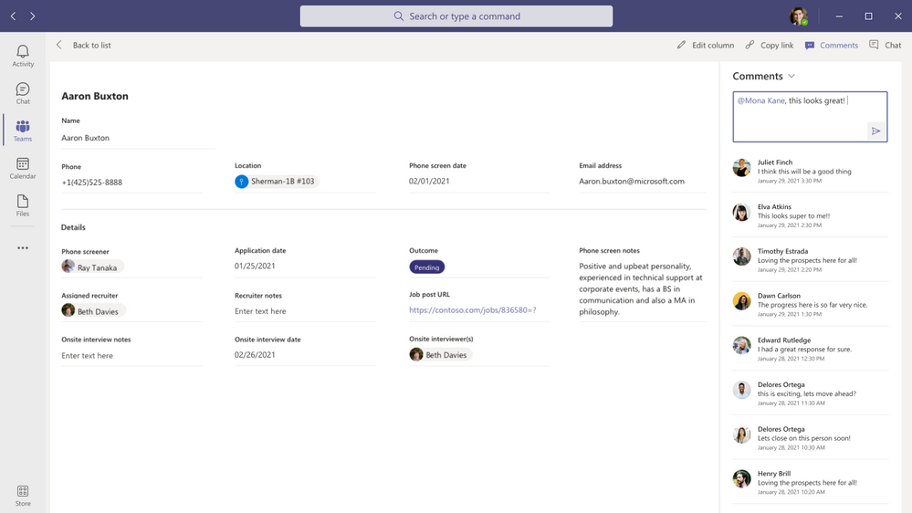The image size is (912, 513).
Task: Click the Sherman-1B #103 location chip
Action: click(x=277, y=182)
